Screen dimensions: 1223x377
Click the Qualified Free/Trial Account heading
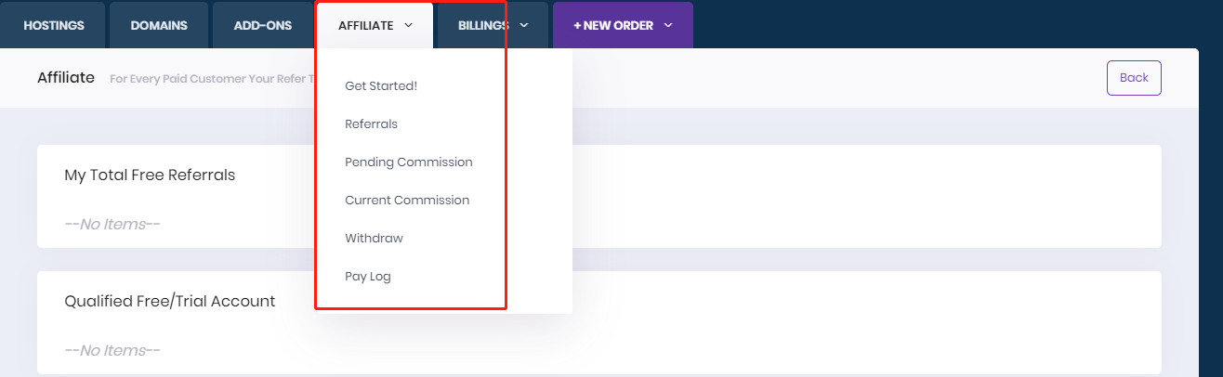click(169, 301)
